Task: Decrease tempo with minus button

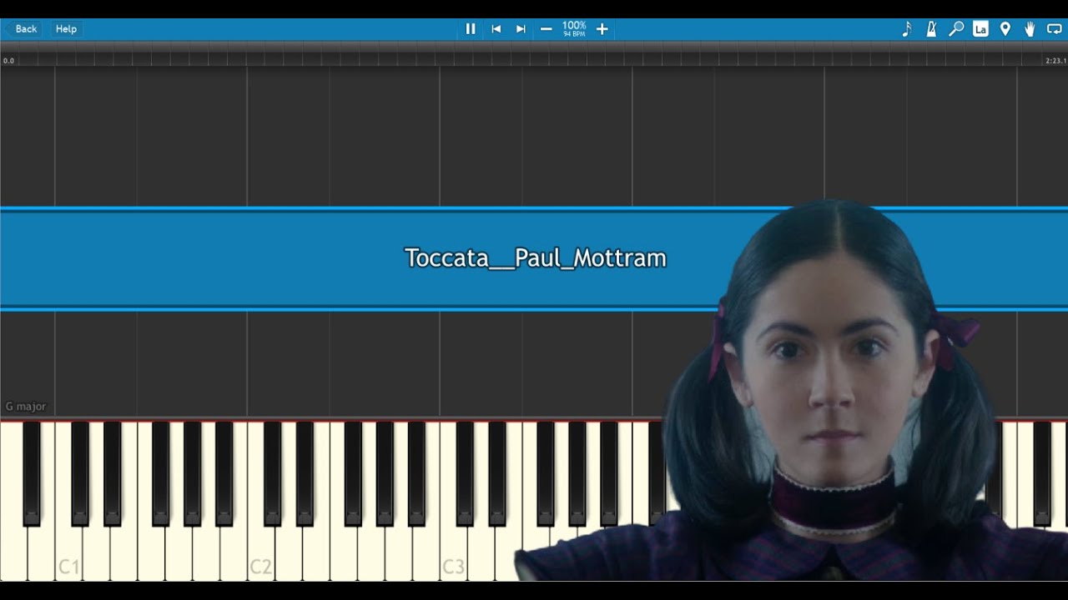Action: point(547,29)
